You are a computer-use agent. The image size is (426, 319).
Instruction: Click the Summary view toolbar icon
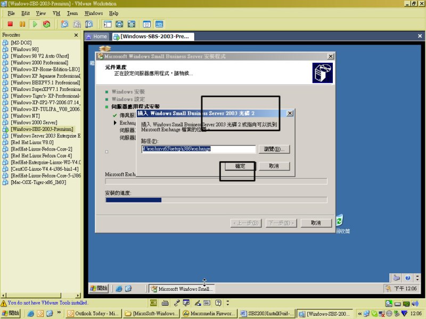(147, 24)
